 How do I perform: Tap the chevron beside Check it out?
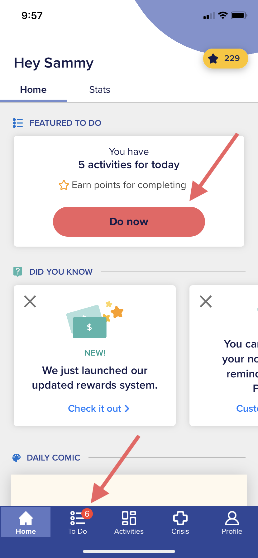[127, 409]
